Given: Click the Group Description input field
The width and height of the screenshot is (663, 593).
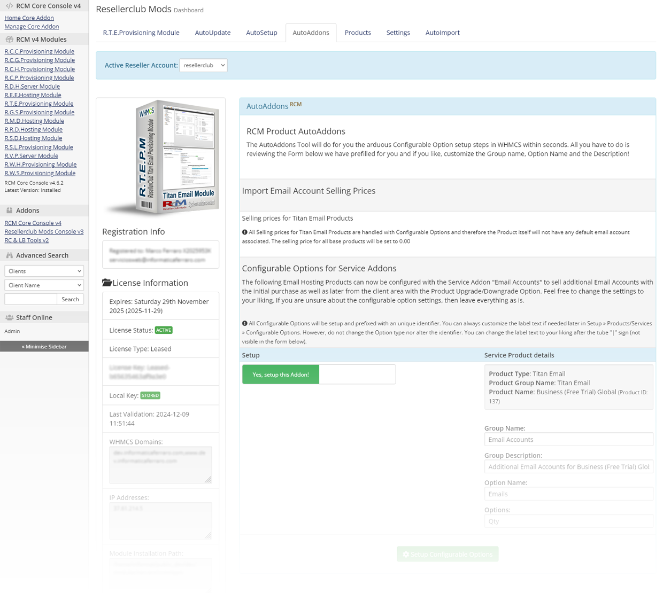Looking at the screenshot, I should 569,466.
